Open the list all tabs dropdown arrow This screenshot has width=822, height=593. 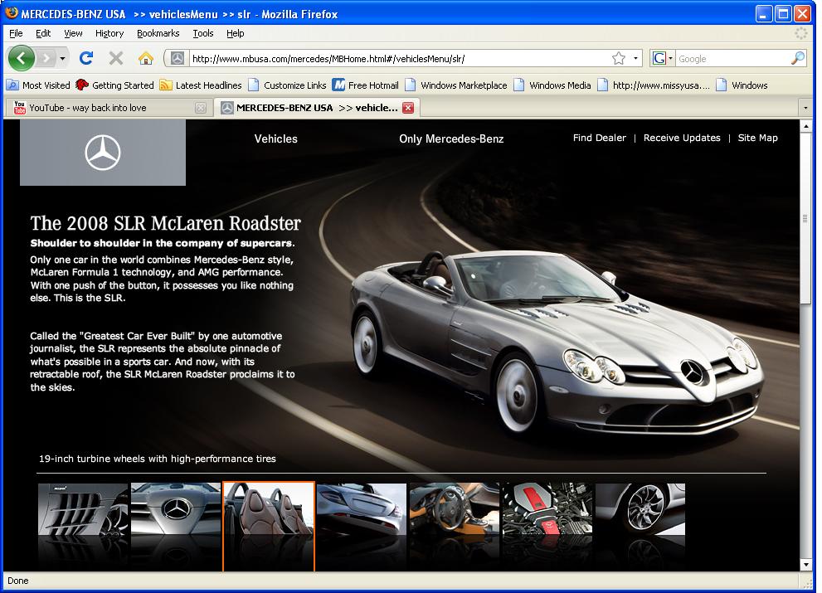(805, 108)
